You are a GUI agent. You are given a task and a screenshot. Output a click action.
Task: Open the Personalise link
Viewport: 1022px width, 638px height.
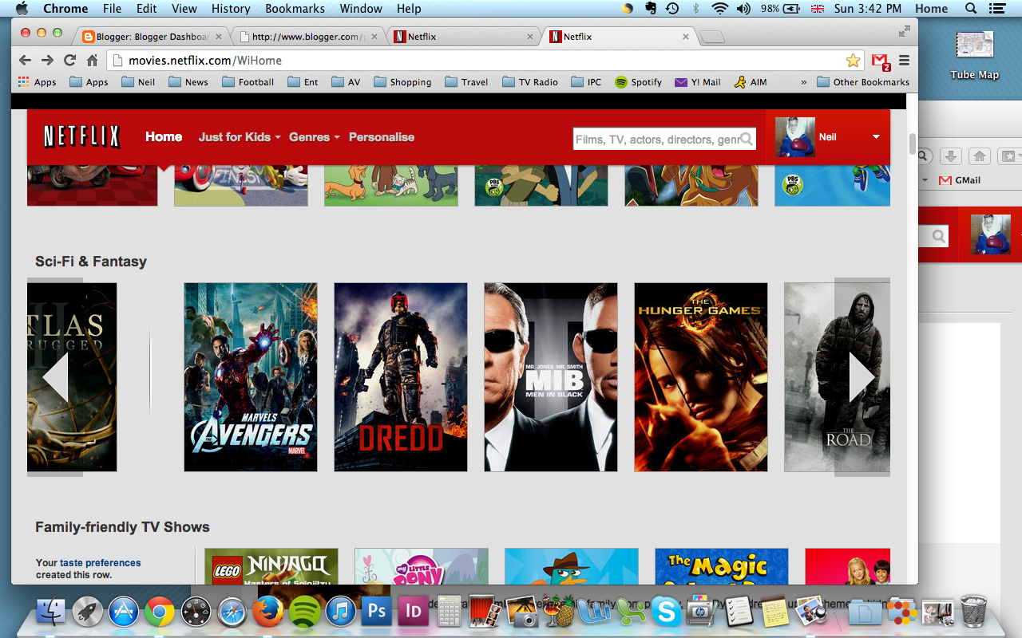[x=382, y=137]
